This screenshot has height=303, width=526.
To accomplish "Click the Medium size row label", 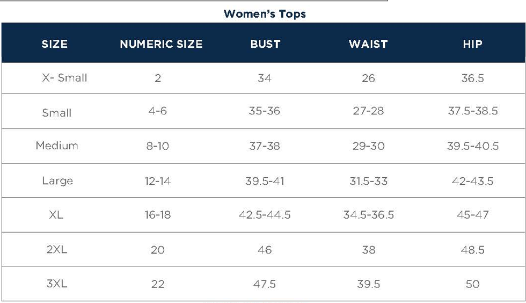I will pos(57,146).
